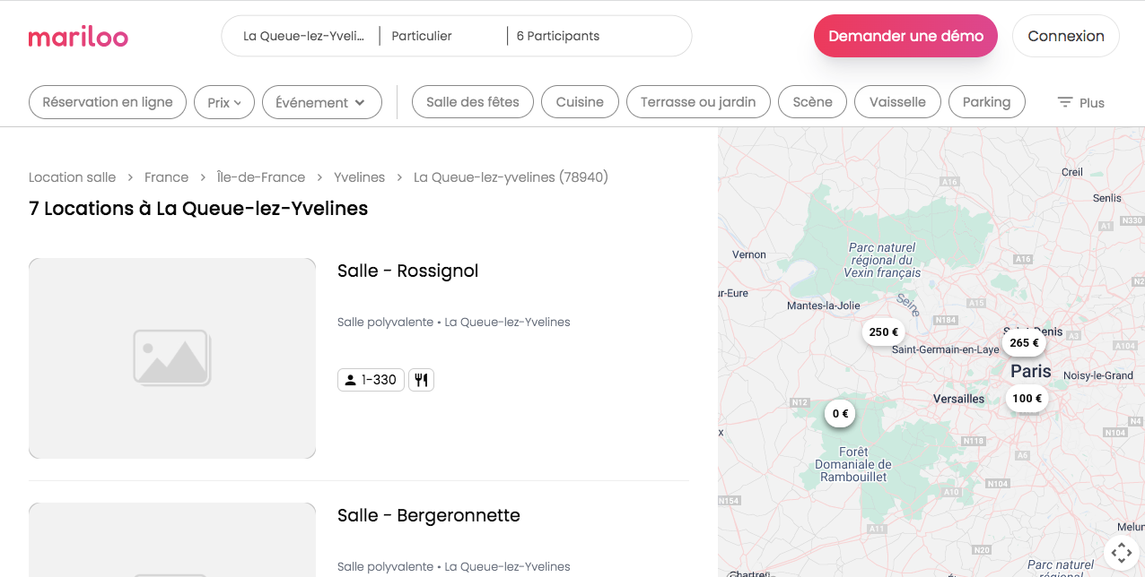Toggle the Salle des fêtes filter
The image size is (1145, 577).
tap(472, 102)
